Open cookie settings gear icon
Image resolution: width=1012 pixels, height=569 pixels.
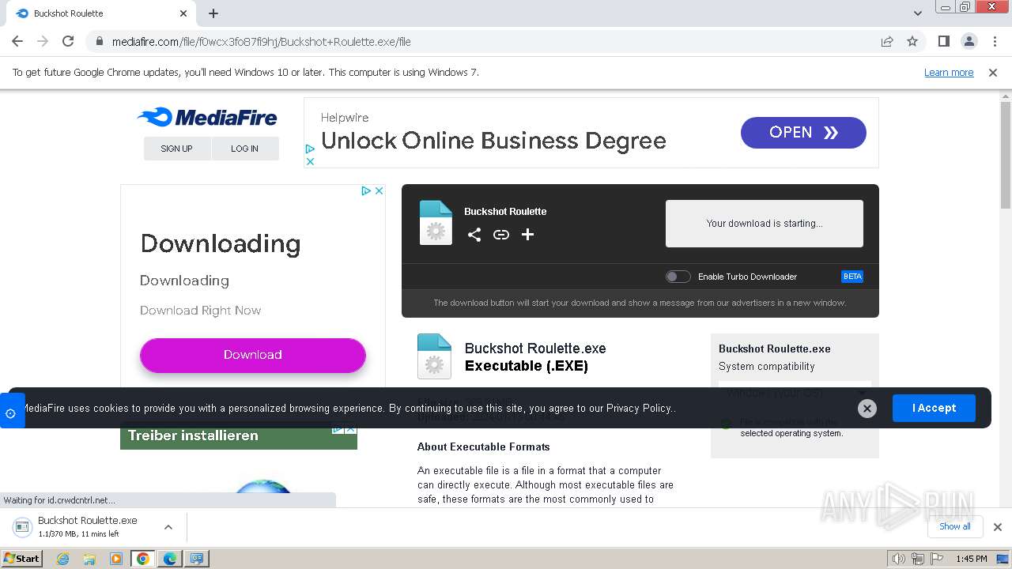11,413
